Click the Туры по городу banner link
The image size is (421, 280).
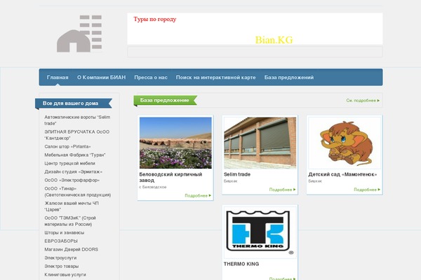tap(155, 20)
